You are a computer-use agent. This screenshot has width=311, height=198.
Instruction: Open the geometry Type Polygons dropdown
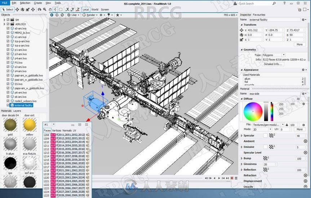click(x=274, y=55)
